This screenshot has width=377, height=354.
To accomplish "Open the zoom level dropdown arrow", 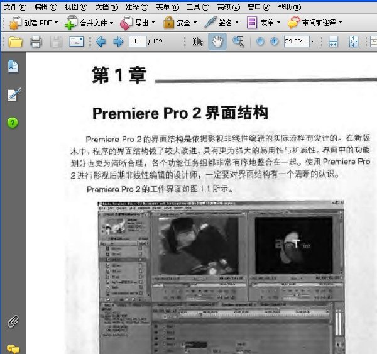I will pyautogui.click(x=312, y=41).
